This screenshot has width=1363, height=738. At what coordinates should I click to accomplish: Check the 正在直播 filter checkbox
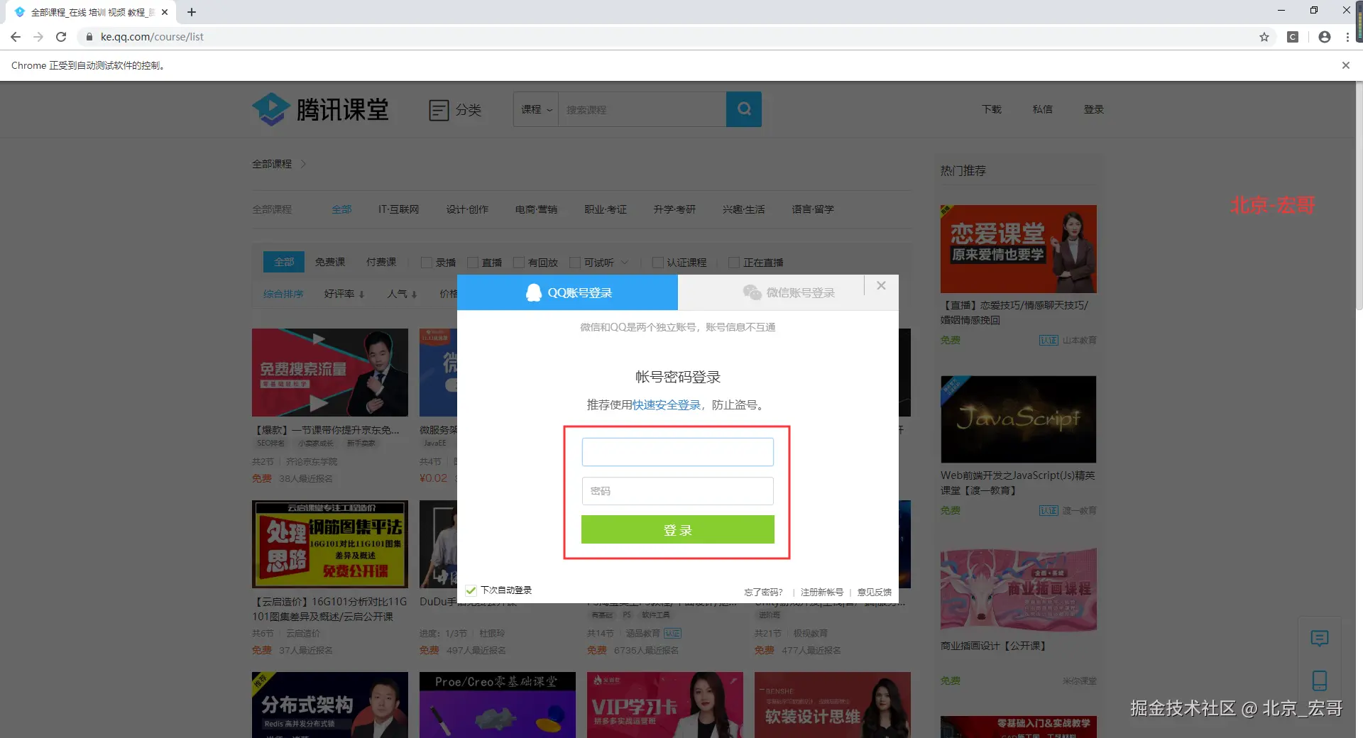734,263
